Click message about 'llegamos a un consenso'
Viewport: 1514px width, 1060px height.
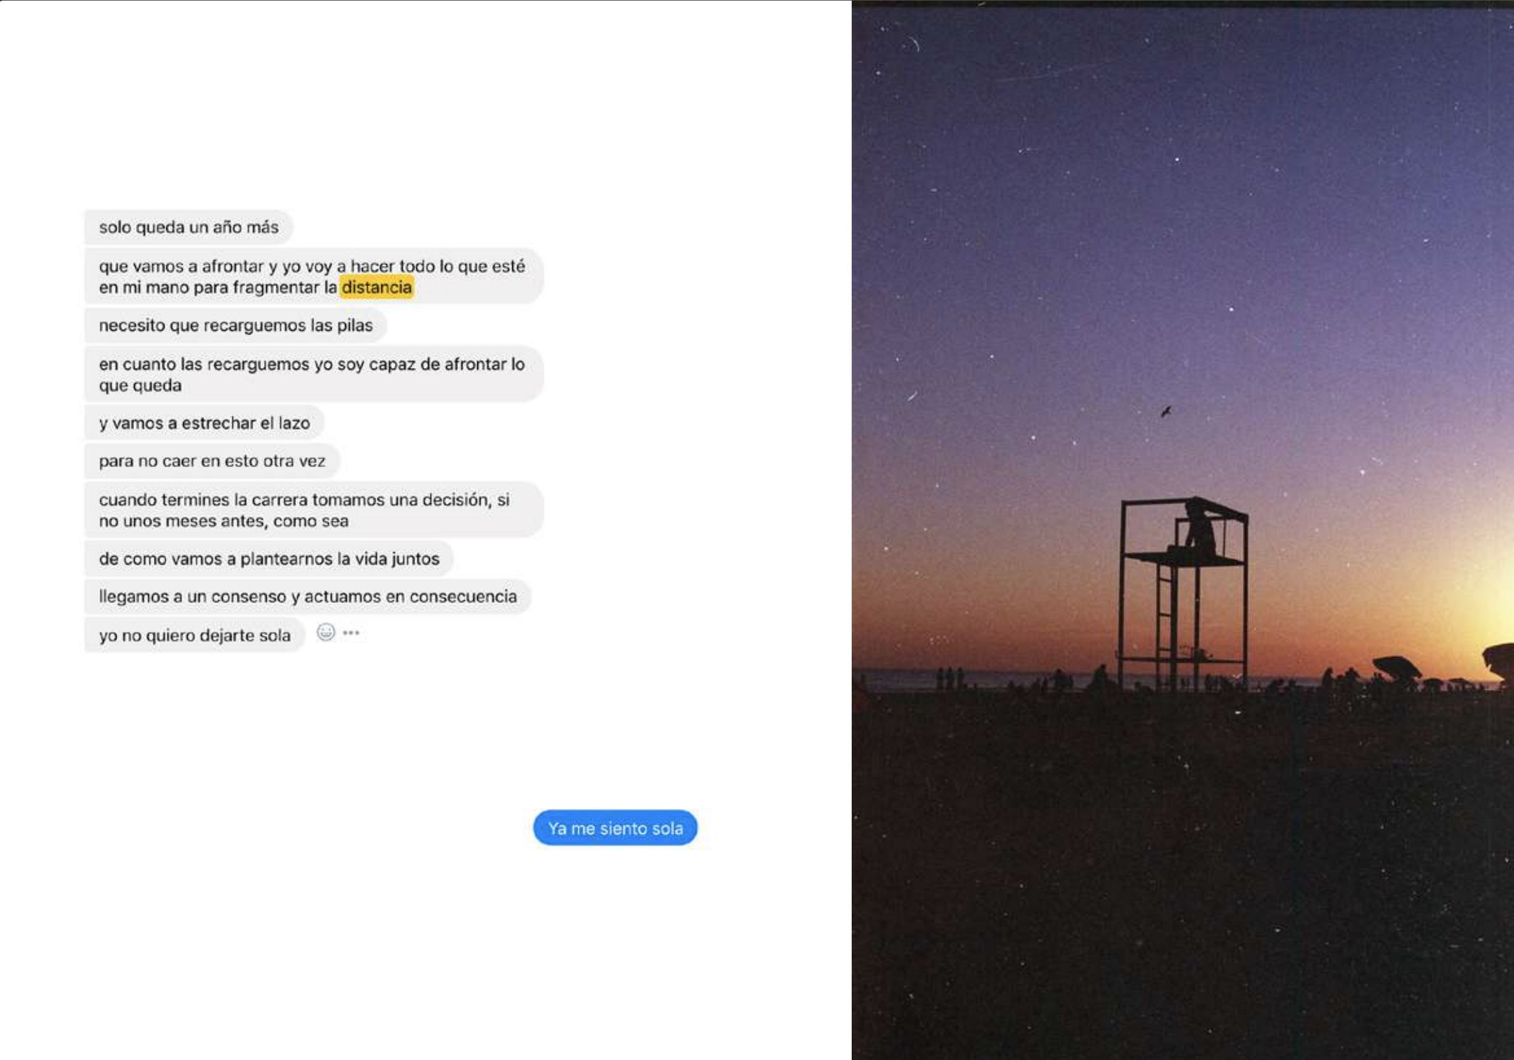[x=308, y=596]
